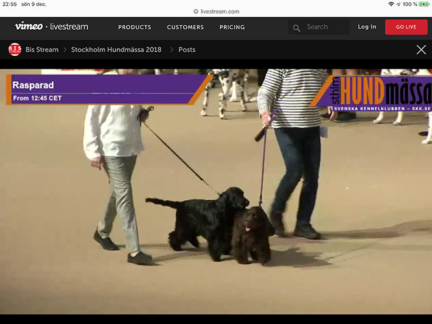Click the 'From 12:45 CET' caption
Viewport: 432px width, 324px height.
(37, 98)
